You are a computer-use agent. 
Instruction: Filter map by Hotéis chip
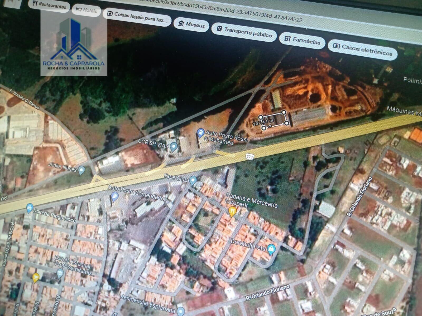(x=86, y=10)
